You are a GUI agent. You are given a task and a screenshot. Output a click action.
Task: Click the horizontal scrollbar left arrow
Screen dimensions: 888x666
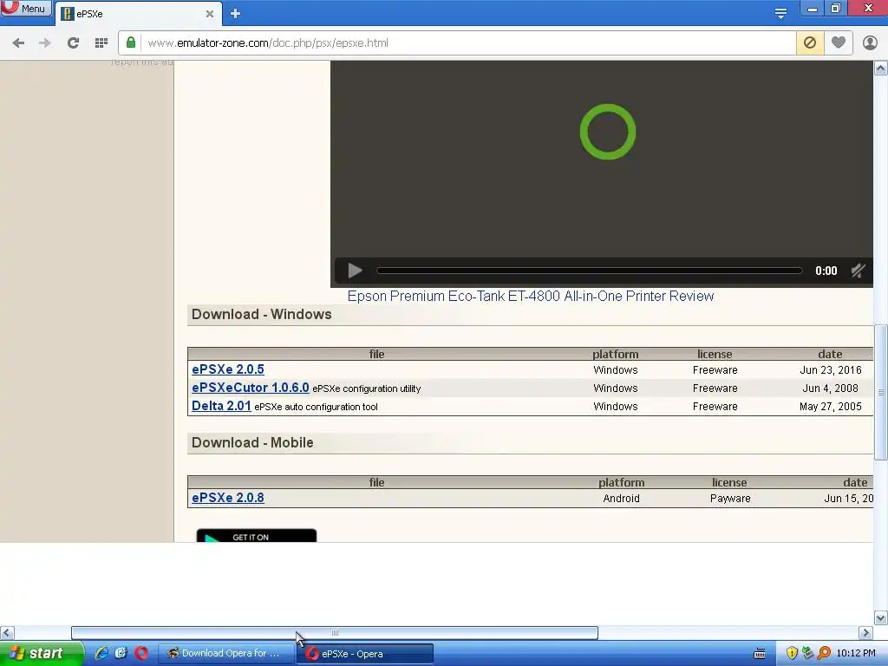[7, 632]
